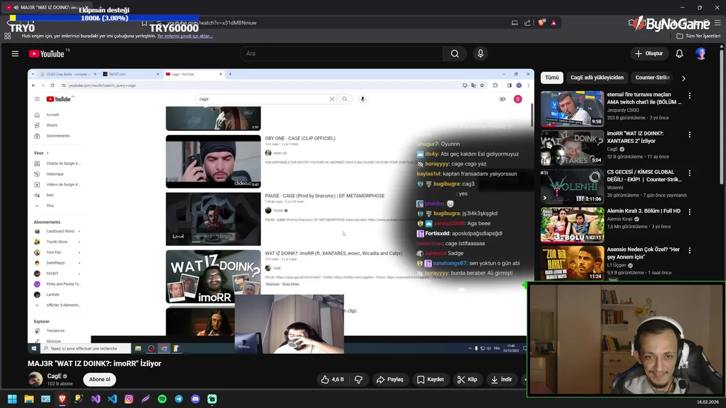The width and height of the screenshot is (726, 408).
Task: Dislike the video
Action: (x=358, y=380)
